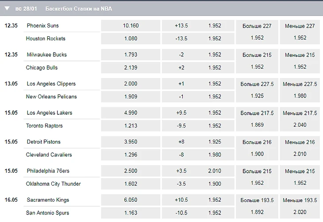Image resolution: width=323 pixels, height=222 pixels.
Task: Choose Больше 217.5 at 1.869
Action: tap(257, 119)
